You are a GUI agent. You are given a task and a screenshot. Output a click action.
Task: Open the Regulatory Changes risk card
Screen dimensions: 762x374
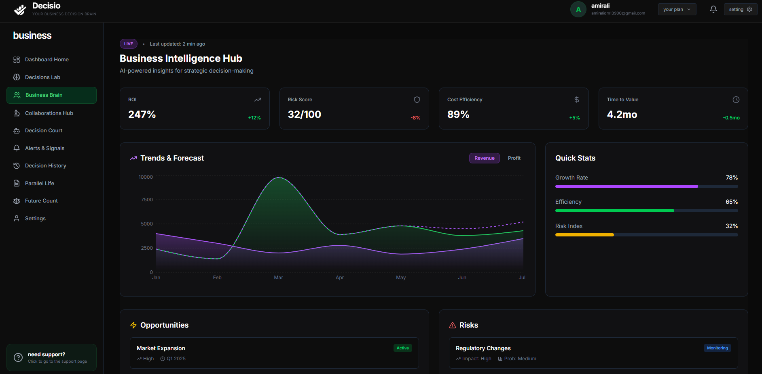(x=593, y=353)
